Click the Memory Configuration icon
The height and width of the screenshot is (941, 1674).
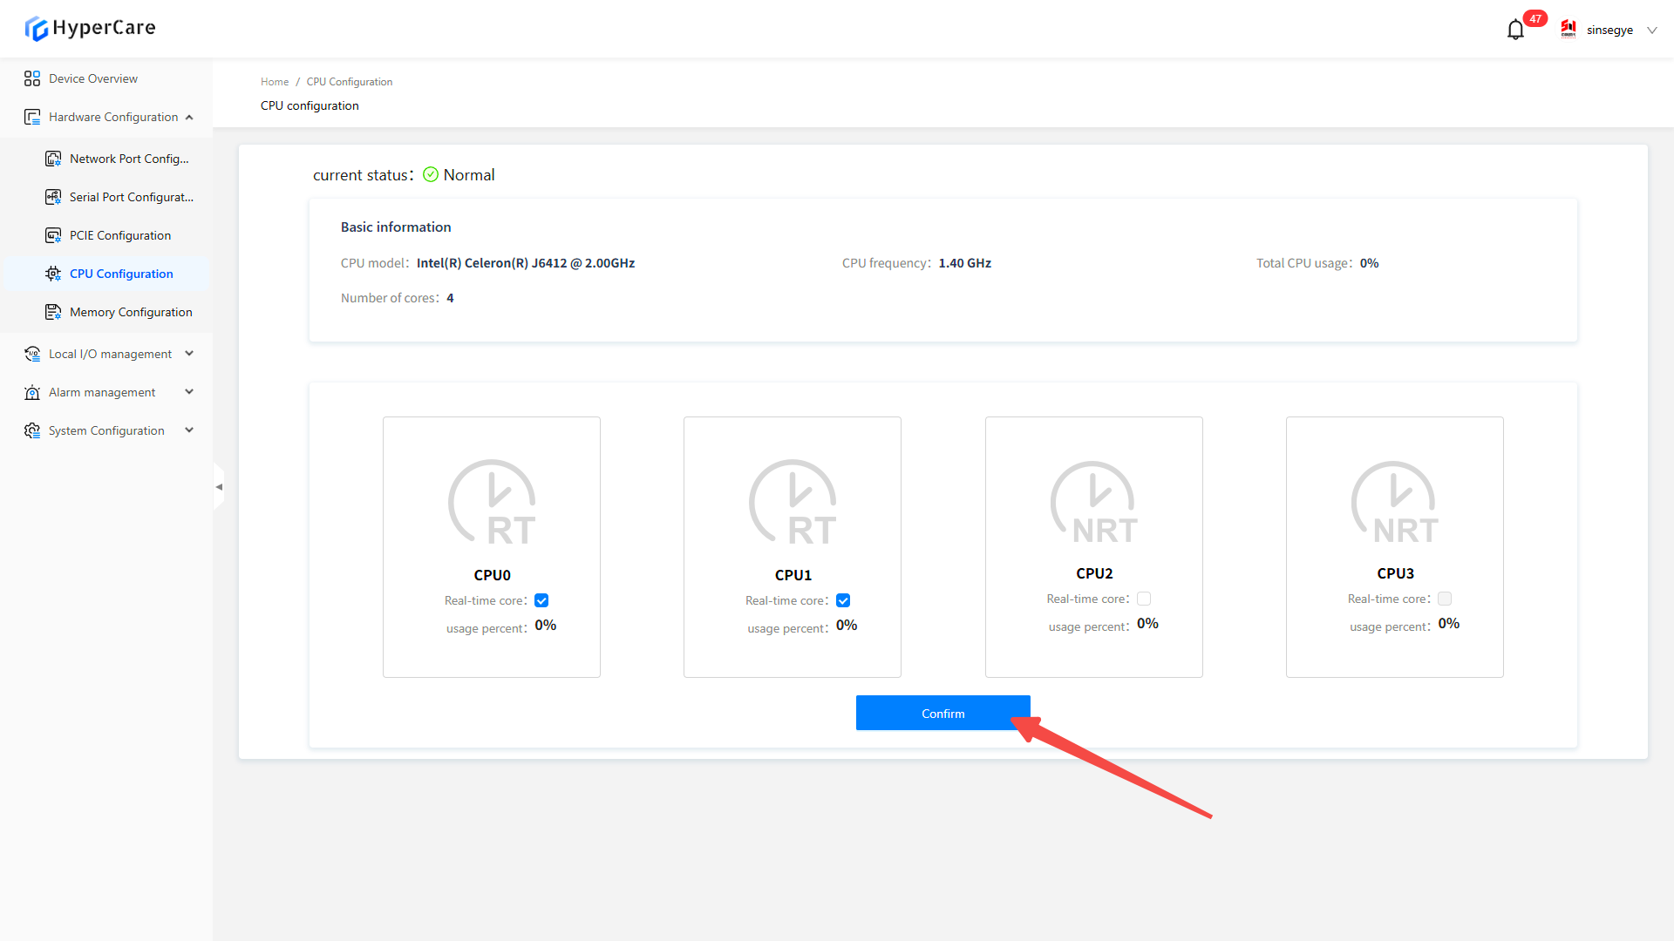(53, 312)
